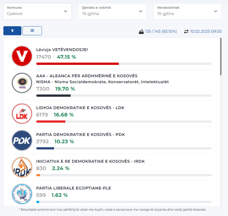Image resolution: width=228 pixels, height=216 pixels.
Task: Switch to map pin view
Action: [12, 31]
